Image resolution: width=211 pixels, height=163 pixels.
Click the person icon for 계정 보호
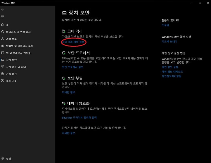[3, 39]
